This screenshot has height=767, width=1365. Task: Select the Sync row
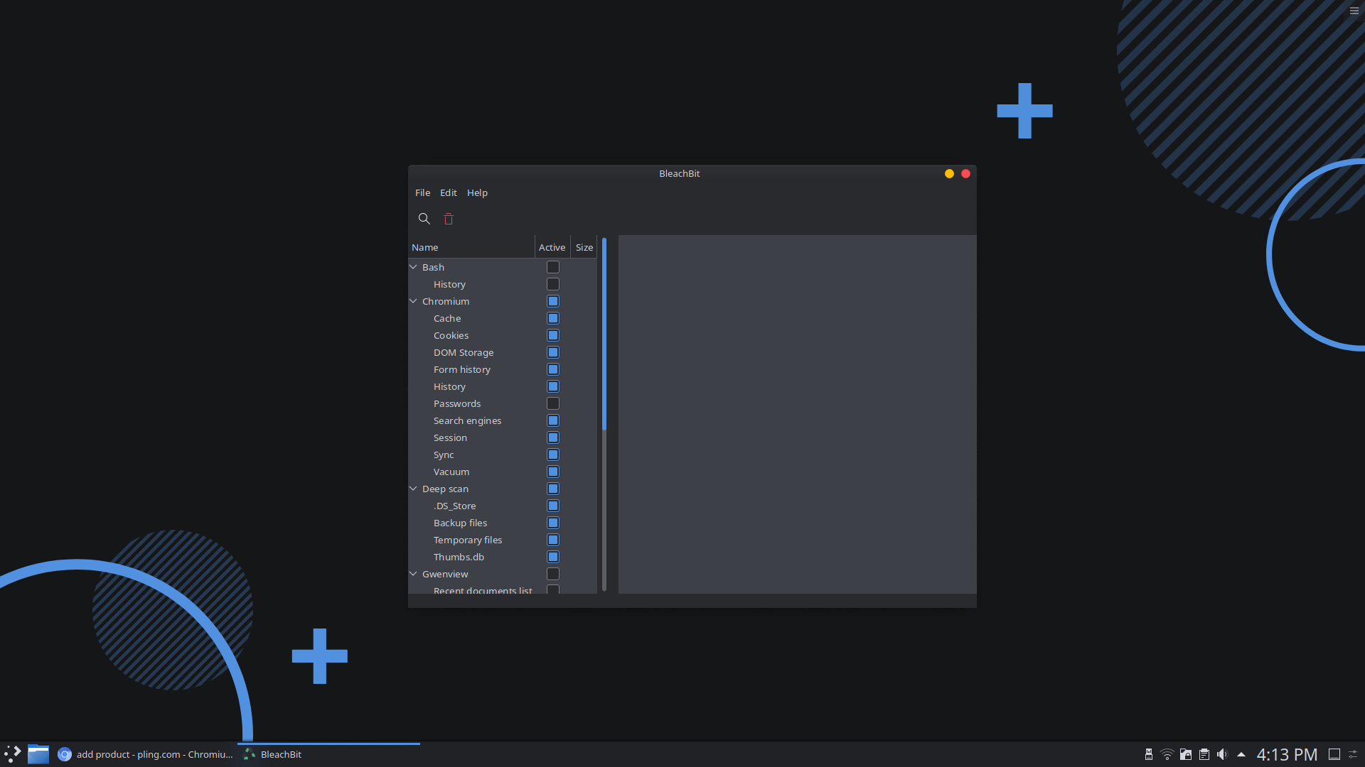point(503,455)
